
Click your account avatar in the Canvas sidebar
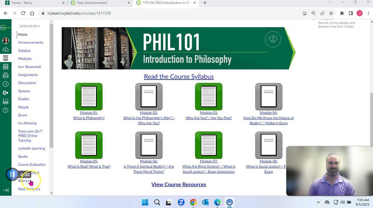point(5,40)
